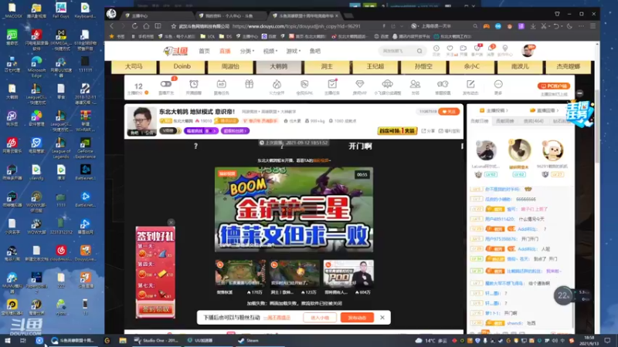Open the 全民乐PK icon

[x=304, y=84]
